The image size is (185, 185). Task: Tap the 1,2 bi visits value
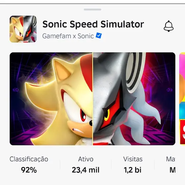(x=132, y=170)
